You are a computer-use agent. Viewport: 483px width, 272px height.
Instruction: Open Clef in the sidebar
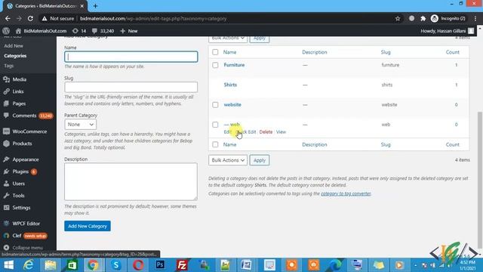pyautogui.click(x=17, y=236)
